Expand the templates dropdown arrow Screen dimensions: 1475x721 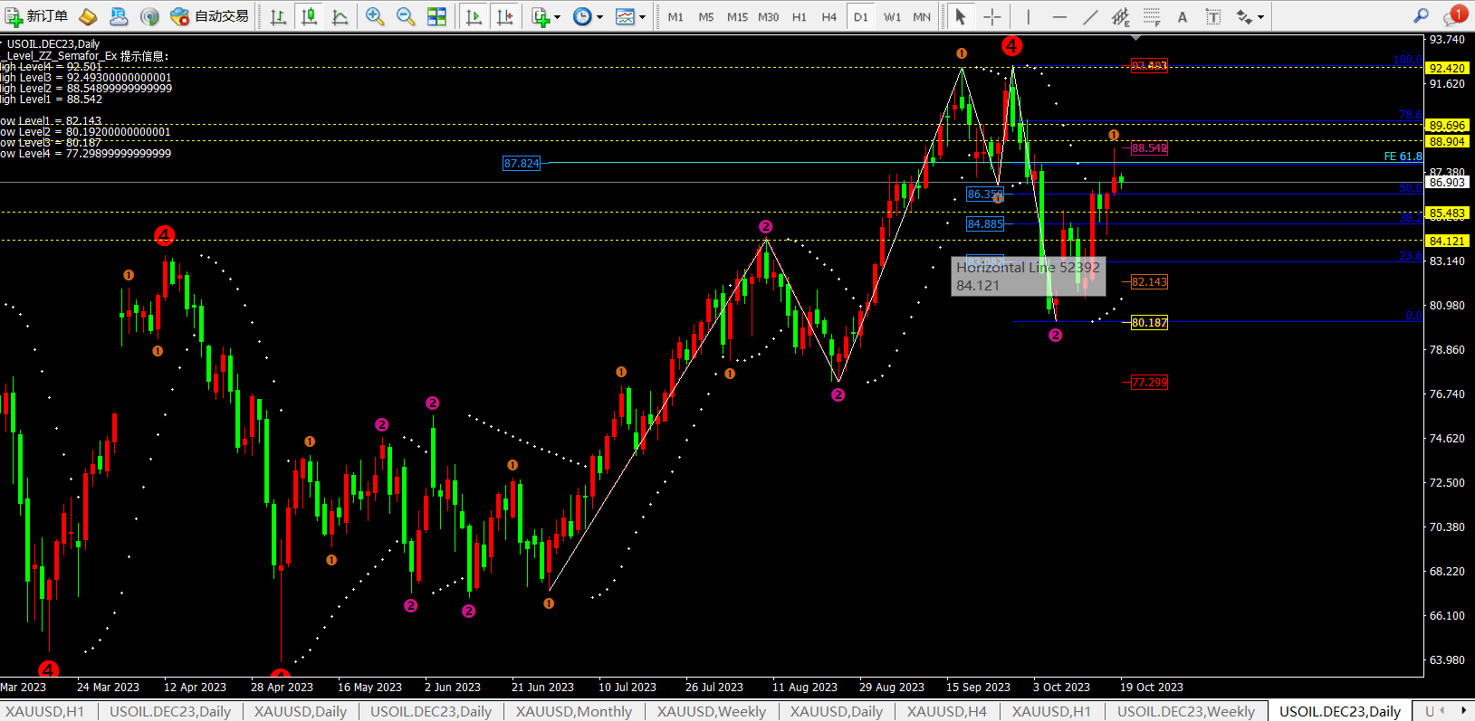click(642, 16)
